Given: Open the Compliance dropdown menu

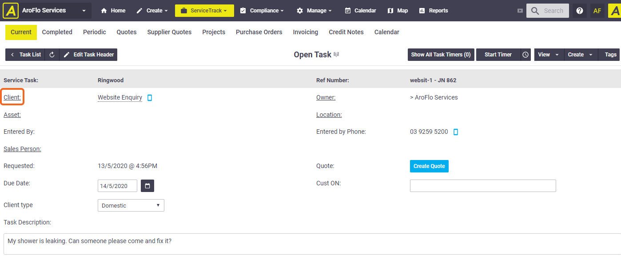Looking at the screenshot, I should pos(262,11).
